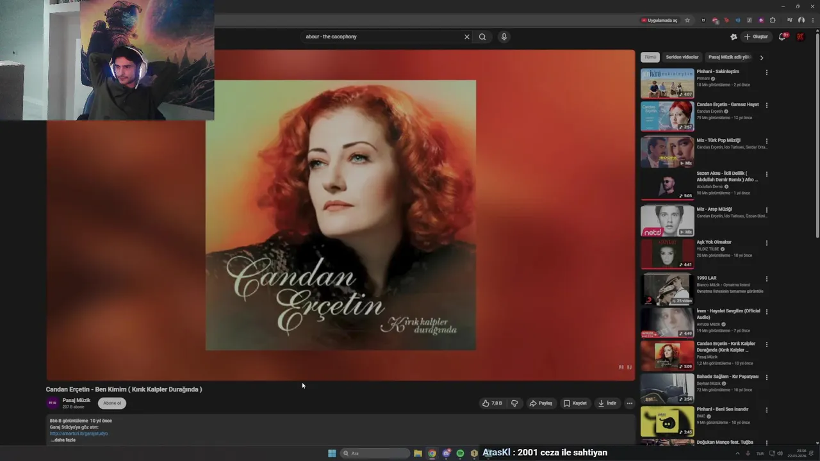Viewport: 820px width, 461px height.
Task: Open options for 'Pinhani - Sakinleştim'
Action: pyautogui.click(x=766, y=72)
